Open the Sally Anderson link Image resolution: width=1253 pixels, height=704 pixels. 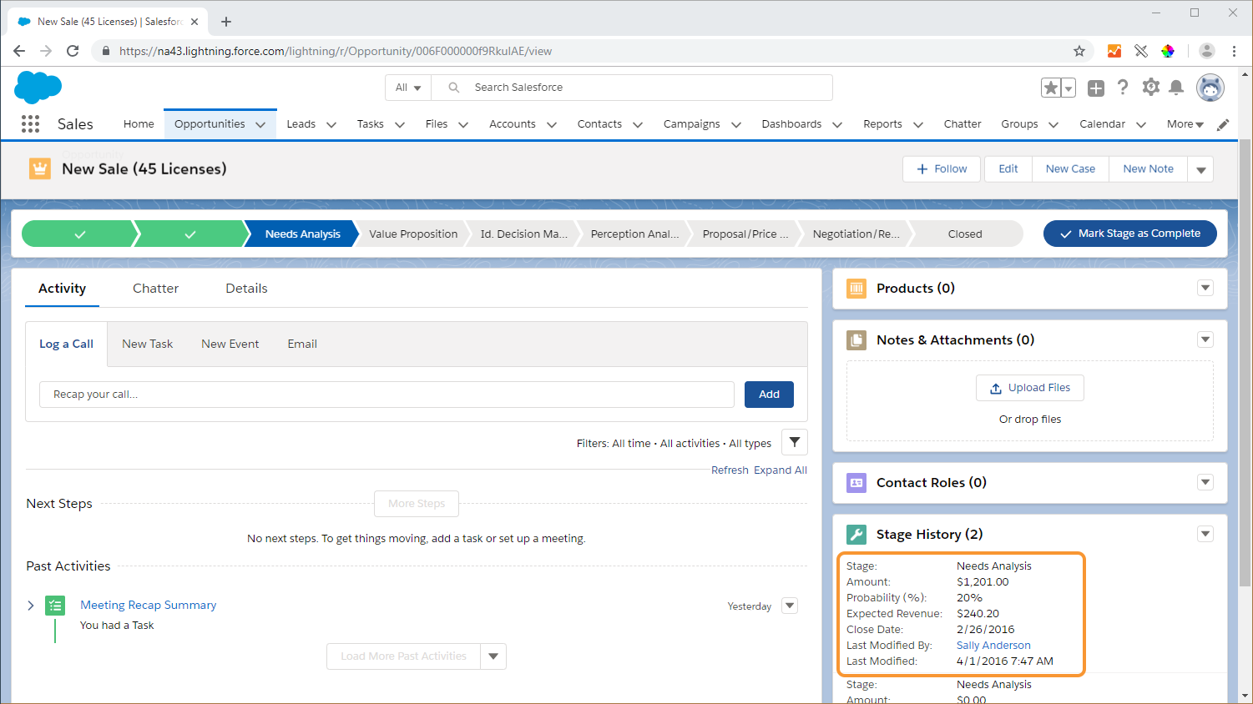tap(993, 646)
